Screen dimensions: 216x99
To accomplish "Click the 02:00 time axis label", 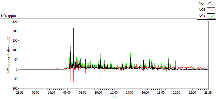I will pyautogui.click(x=36, y=93).
